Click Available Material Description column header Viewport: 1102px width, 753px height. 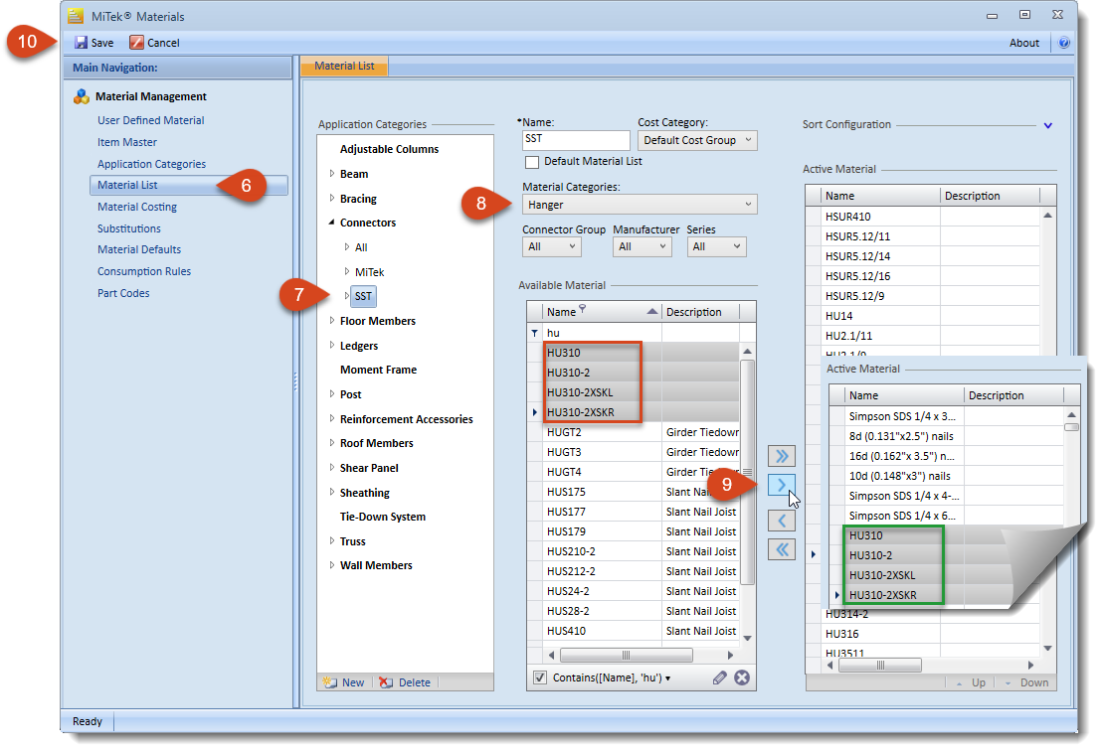pyautogui.click(x=701, y=312)
